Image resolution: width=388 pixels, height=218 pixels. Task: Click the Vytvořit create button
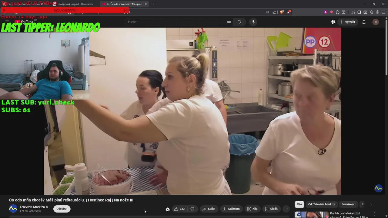pyautogui.click(x=347, y=22)
